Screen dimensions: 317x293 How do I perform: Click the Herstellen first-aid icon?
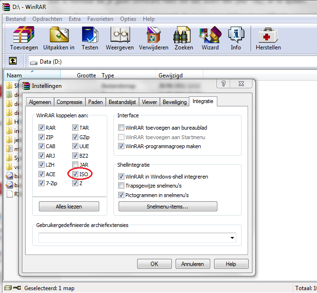coord(268,35)
